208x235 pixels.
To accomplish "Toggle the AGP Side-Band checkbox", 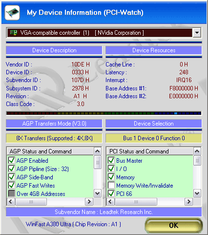I will click(12, 177).
